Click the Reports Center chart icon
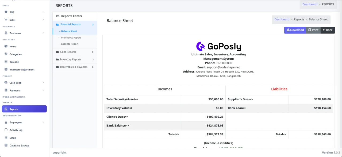This screenshot has width=342, height=157. point(57,16)
